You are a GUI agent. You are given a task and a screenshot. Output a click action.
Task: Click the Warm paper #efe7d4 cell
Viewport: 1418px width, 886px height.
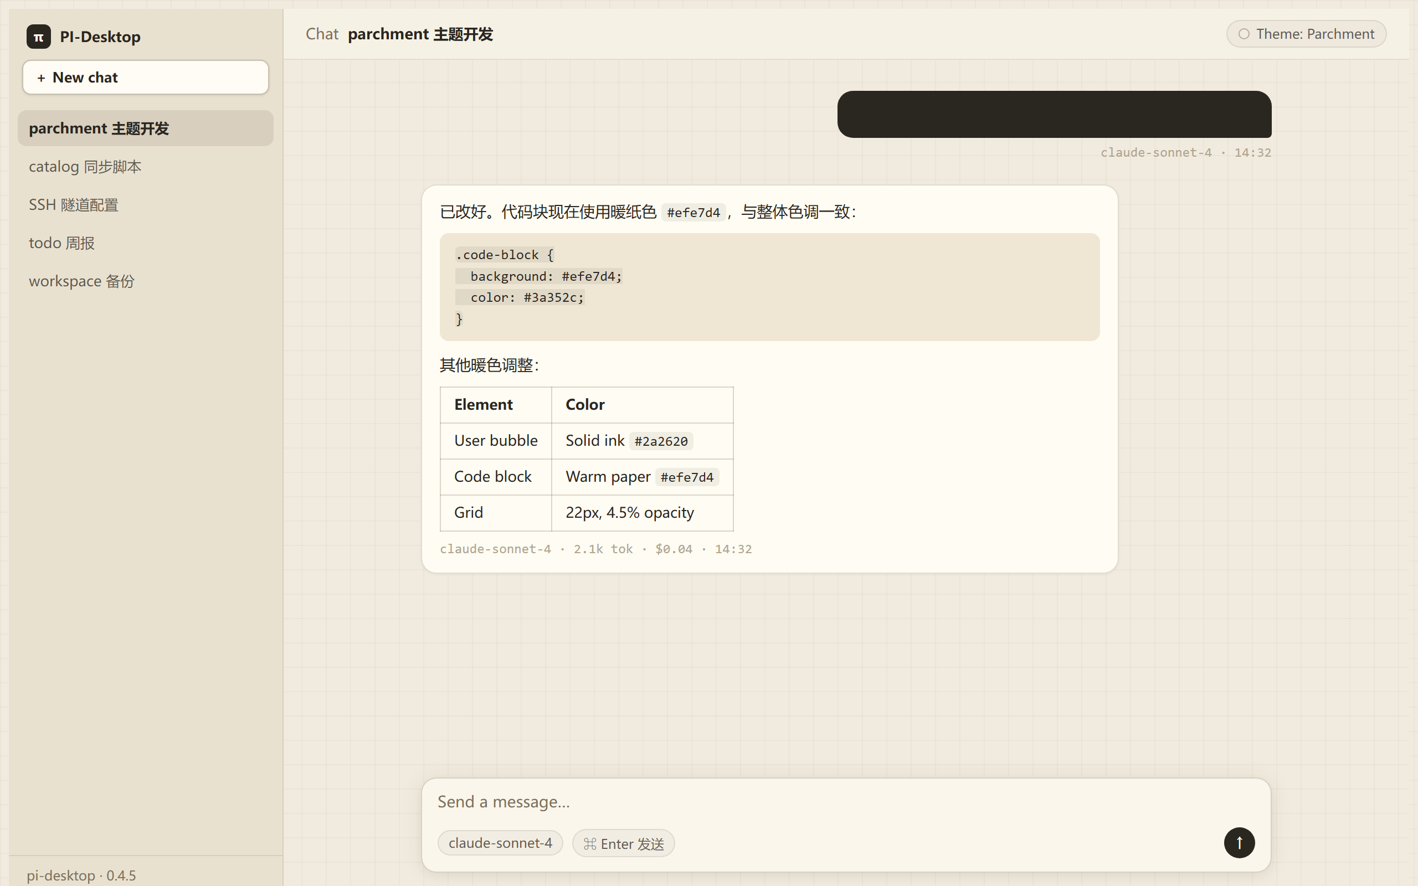click(642, 477)
